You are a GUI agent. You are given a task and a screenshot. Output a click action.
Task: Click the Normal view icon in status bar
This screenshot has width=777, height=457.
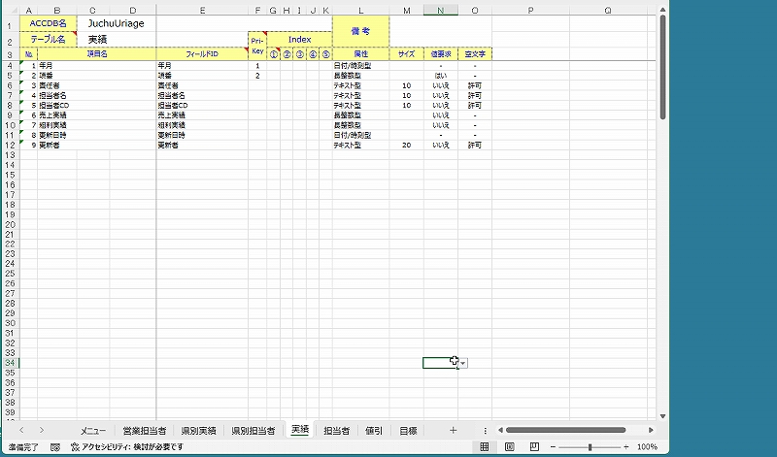(x=484, y=447)
